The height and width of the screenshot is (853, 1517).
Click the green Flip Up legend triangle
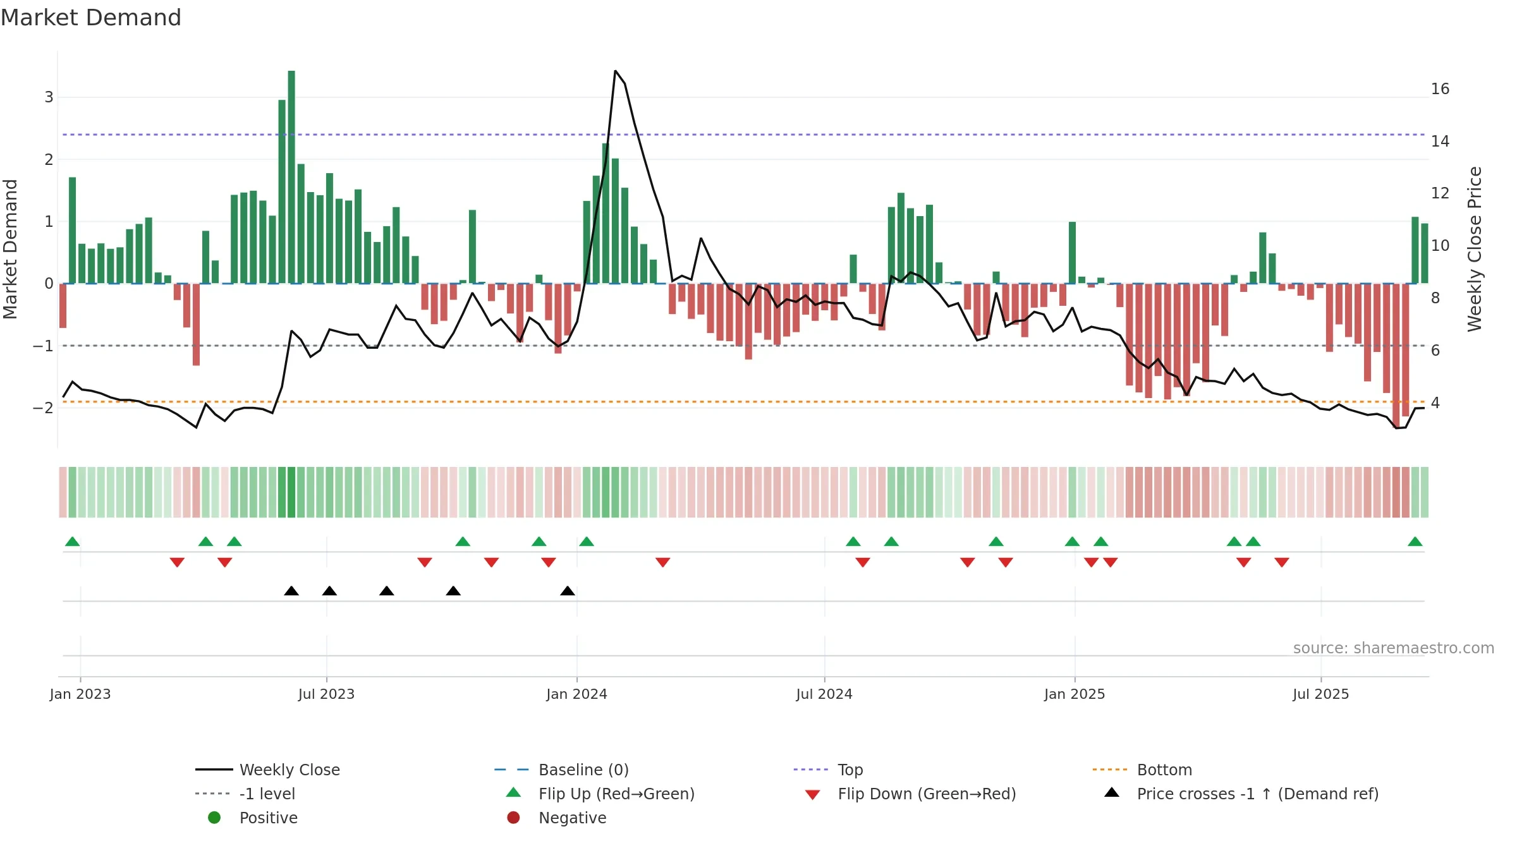(514, 792)
